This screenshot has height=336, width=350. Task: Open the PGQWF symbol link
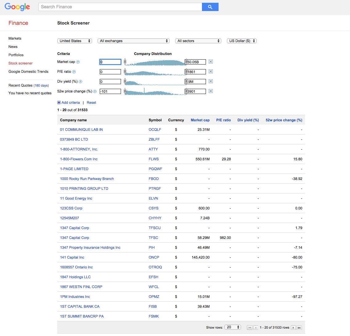click(155, 169)
